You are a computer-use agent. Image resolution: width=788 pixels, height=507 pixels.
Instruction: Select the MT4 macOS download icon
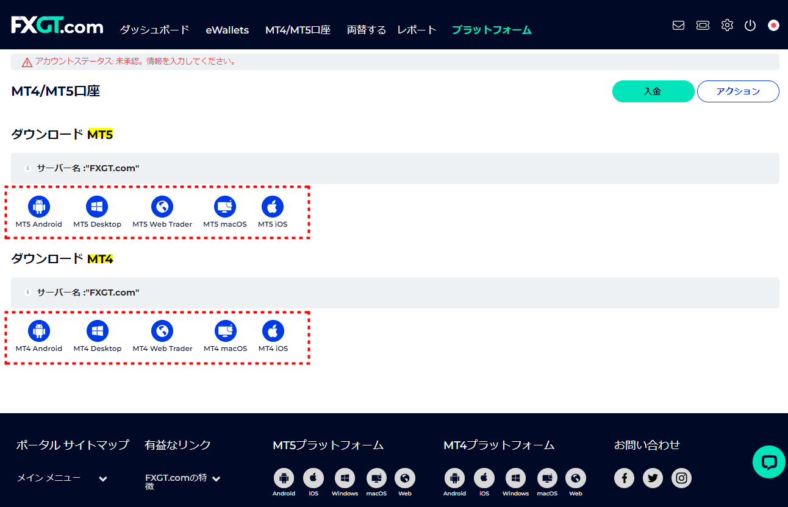coord(225,331)
